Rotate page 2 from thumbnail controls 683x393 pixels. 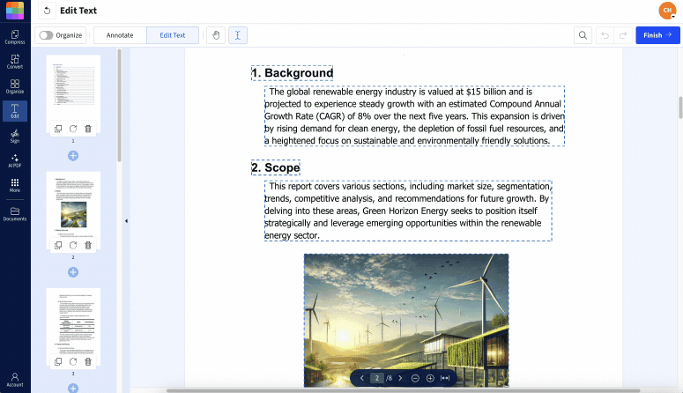point(73,245)
